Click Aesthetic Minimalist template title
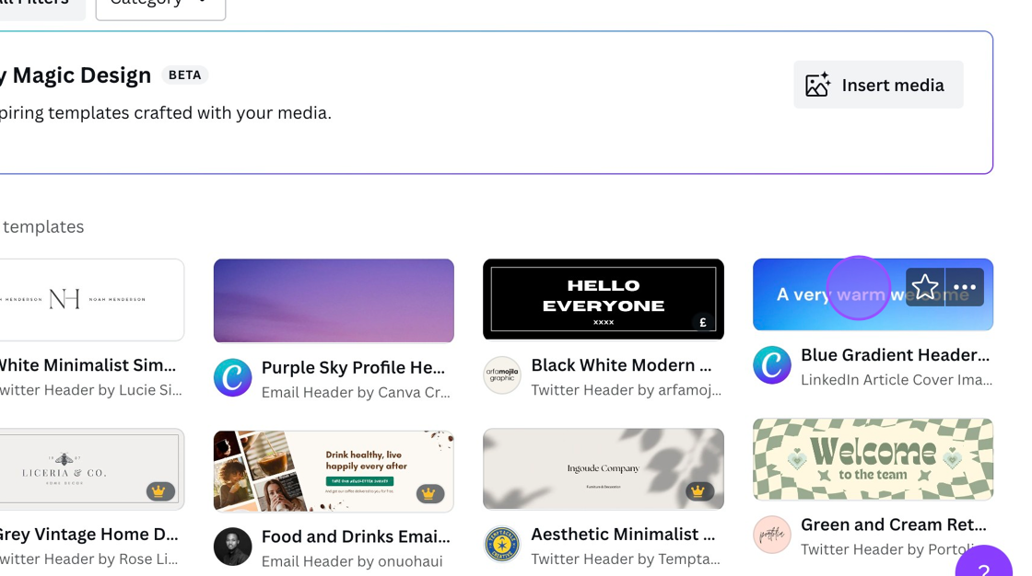This screenshot has width=1032, height=576. pyautogui.click(x=623, y=535)
